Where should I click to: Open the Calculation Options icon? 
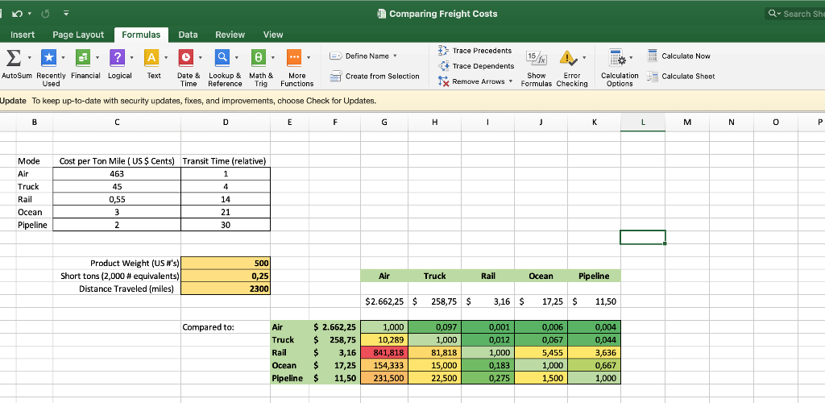tap(616, 56)
